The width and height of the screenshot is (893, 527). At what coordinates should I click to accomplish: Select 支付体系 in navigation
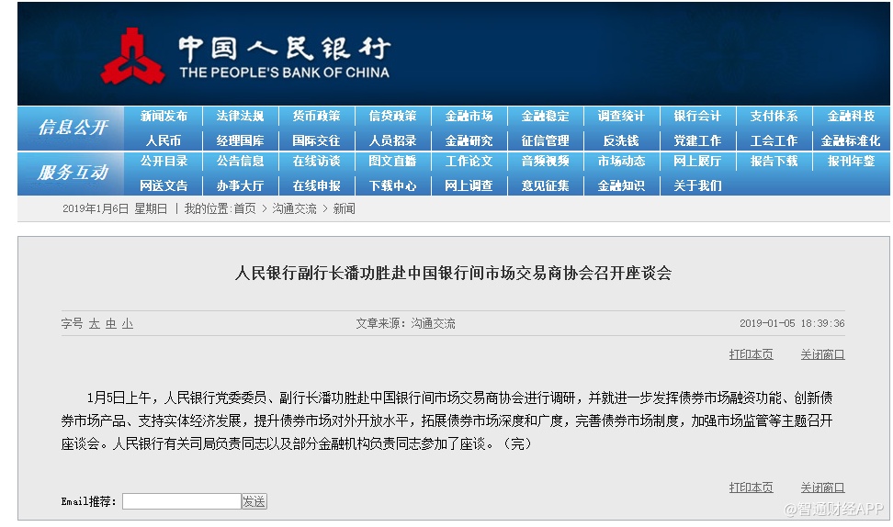coord(774,116)
